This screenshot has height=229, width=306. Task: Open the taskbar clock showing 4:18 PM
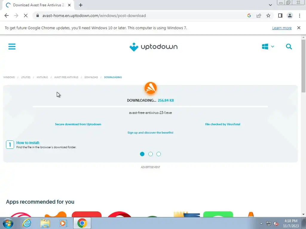(291, 223)
